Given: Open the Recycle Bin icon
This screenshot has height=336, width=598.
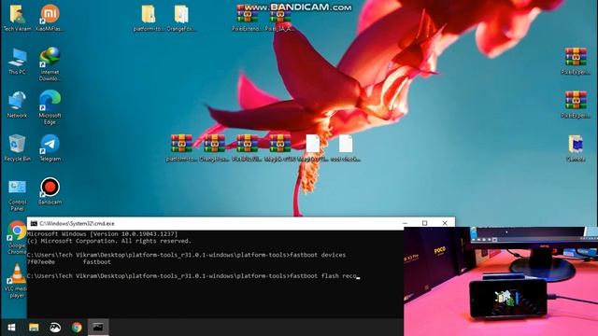Looking at the screenshot, I should [x=17, y=148].
